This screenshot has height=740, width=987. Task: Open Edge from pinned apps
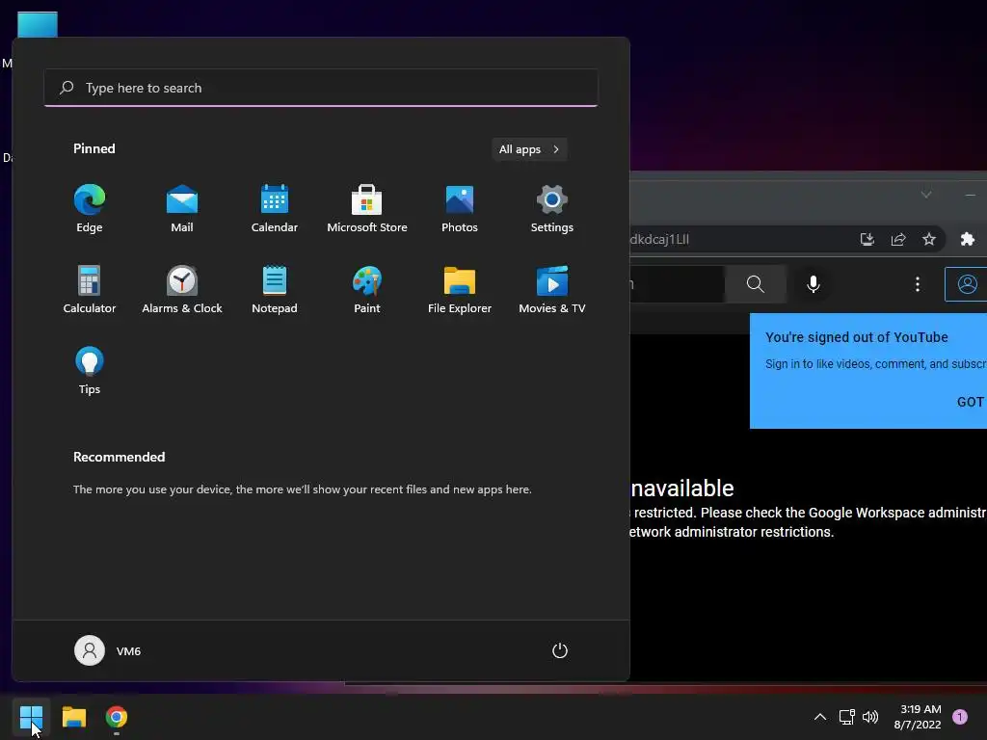[90, 209]
